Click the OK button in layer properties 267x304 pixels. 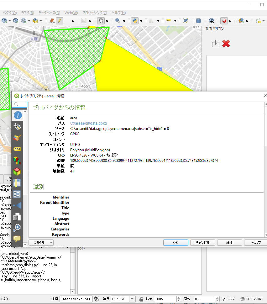tap(175, 243)
